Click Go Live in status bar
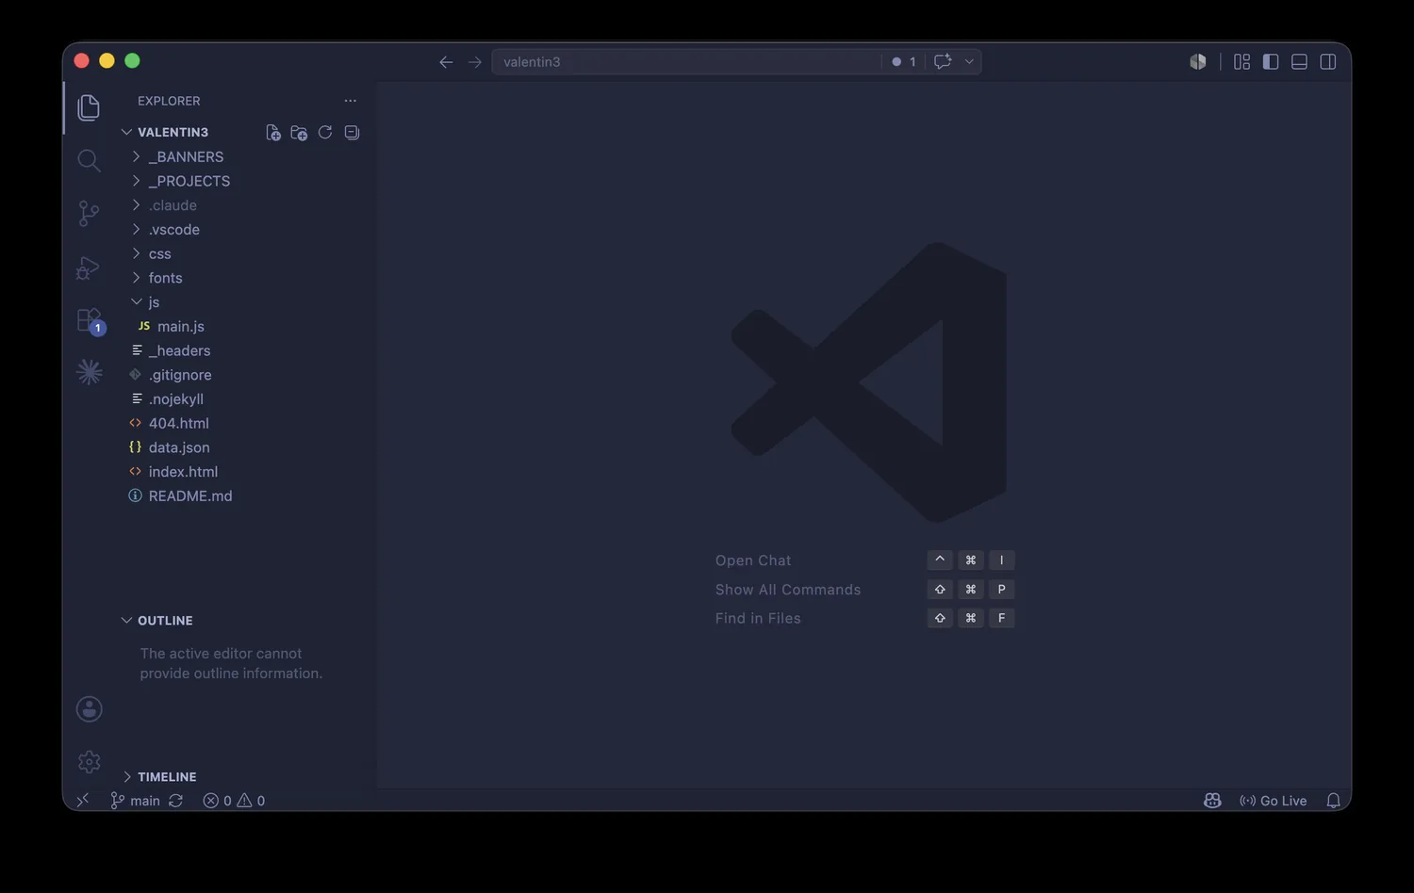 pos(1274,801)
